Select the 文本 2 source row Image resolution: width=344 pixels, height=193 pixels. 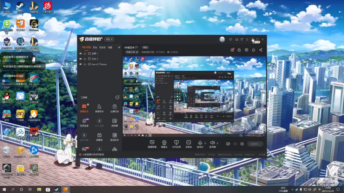[100, 59]
